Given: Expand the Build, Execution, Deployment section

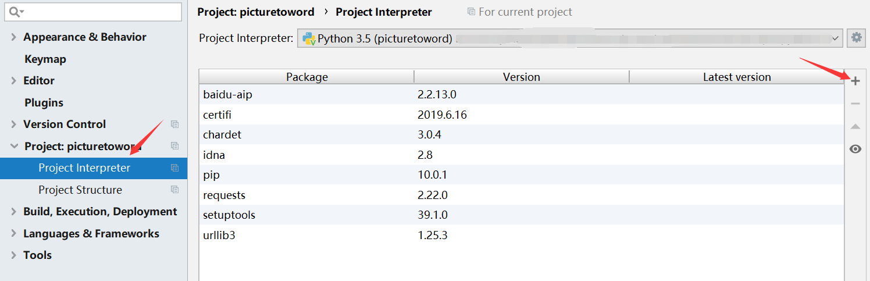Looking at the screenshot, I should 13,212.
